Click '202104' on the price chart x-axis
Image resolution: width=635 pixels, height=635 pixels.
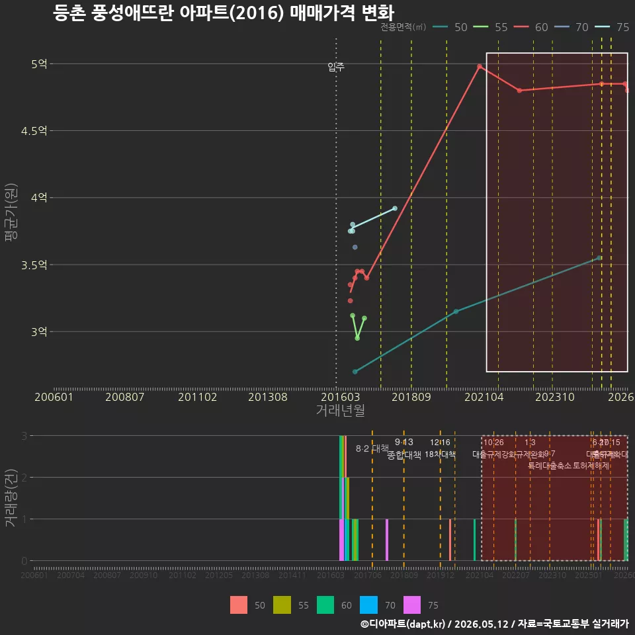(484, 397)
